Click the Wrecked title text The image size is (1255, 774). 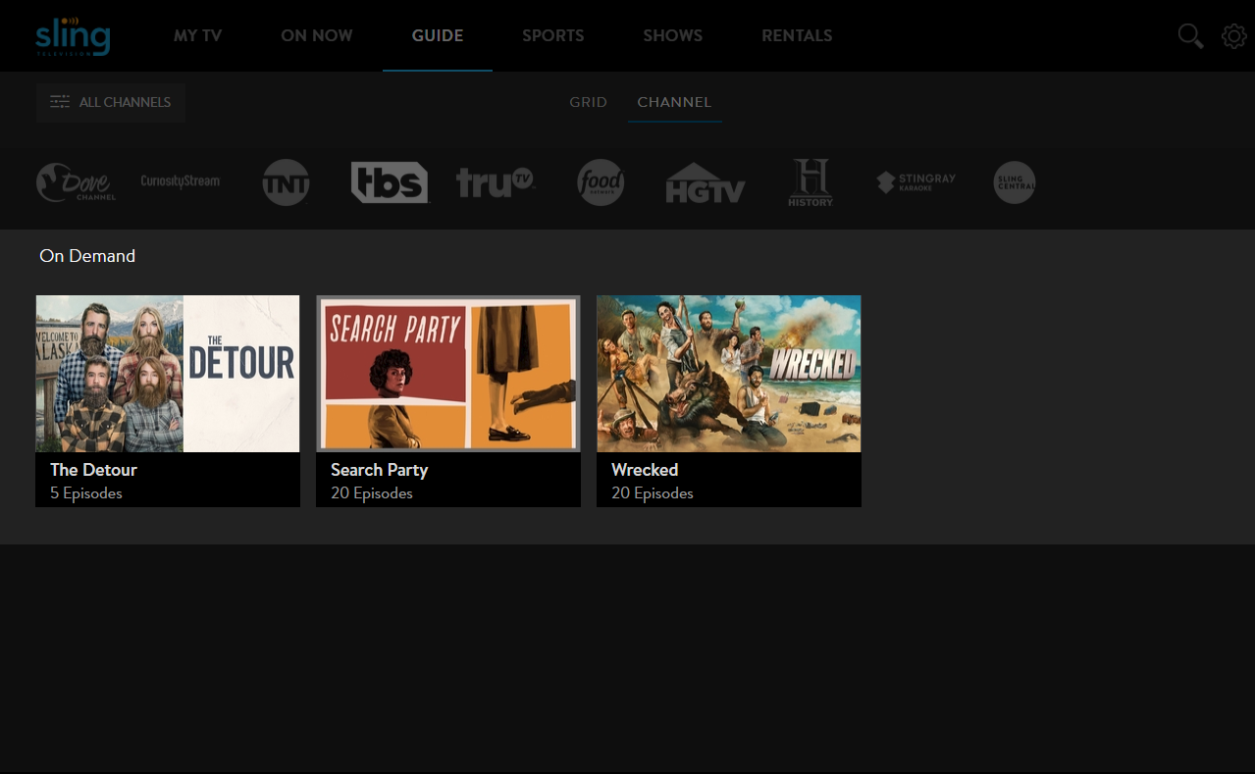[x=645, y=470]
